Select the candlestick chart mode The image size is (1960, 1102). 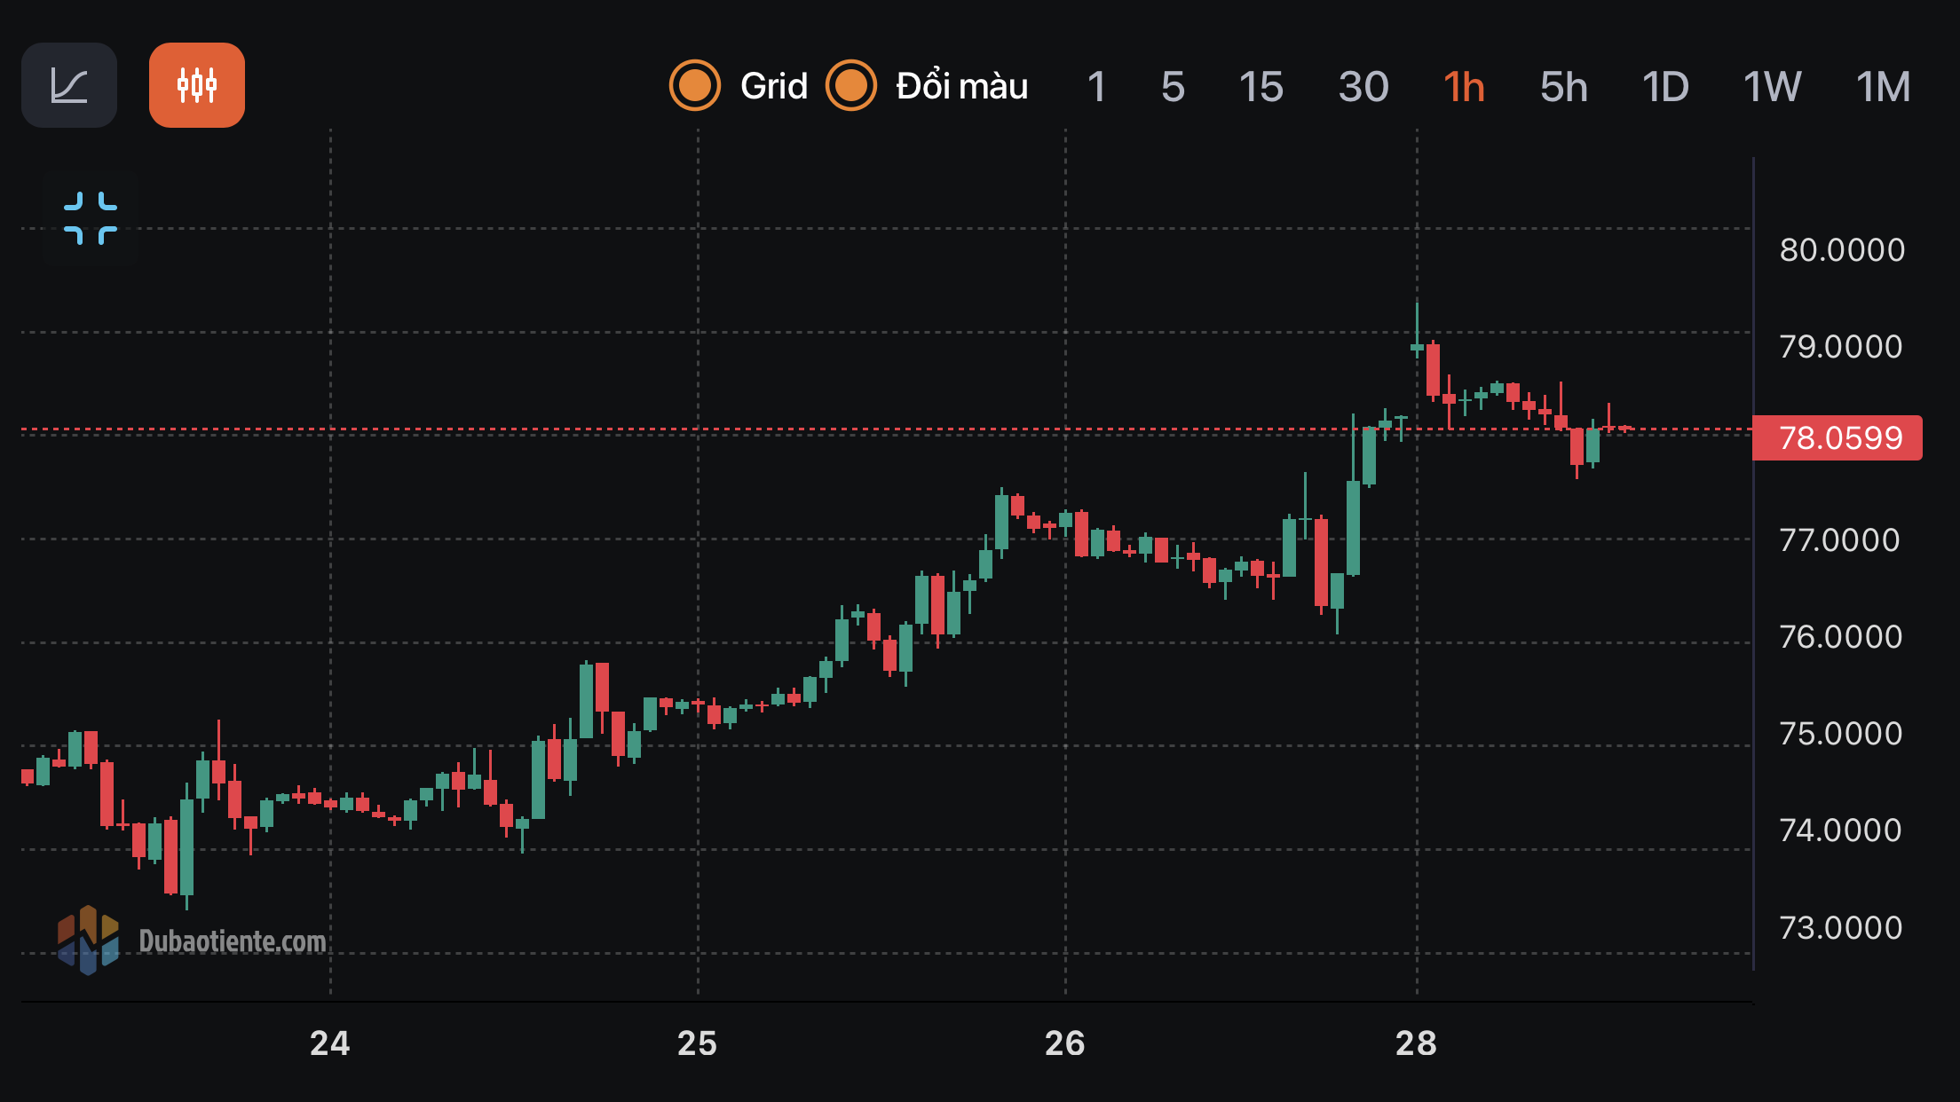(197, 85)
